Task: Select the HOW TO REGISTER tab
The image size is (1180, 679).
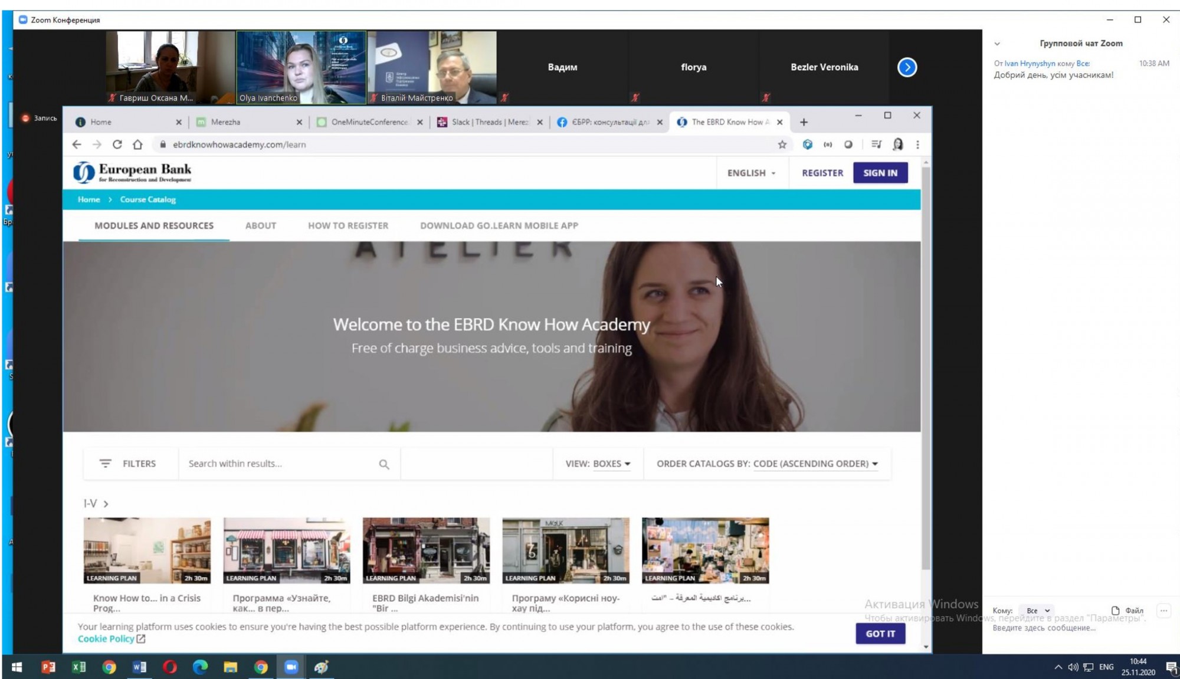Action: (x=348, y=226)
